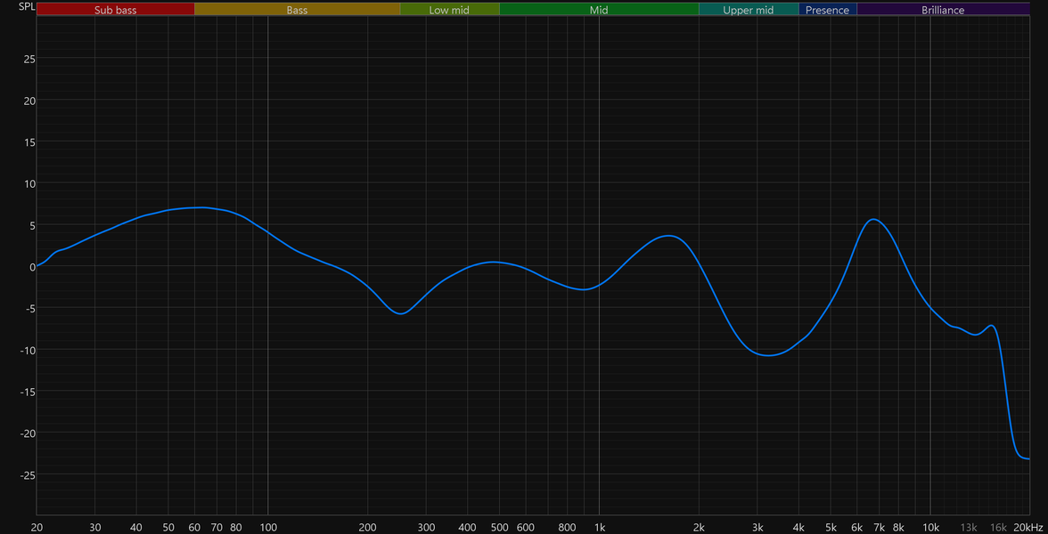Click the 13k frequency axis label
This screenshot has height=534, width=1048.
969,527
